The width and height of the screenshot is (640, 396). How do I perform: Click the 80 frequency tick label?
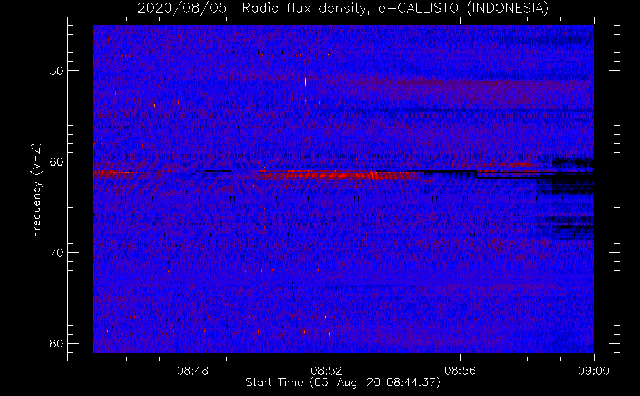[x=57, y=343]
